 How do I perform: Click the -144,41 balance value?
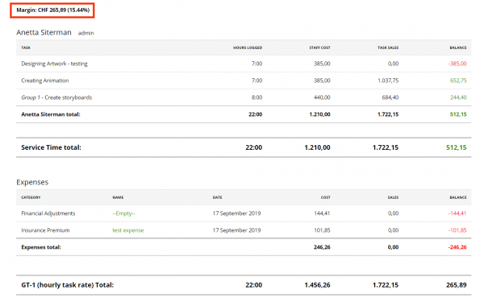(457, 213)
